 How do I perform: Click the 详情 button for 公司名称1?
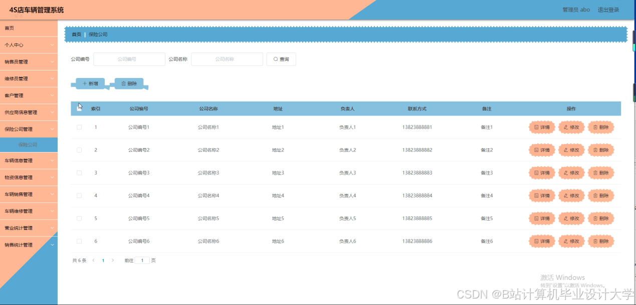(542, 127)
